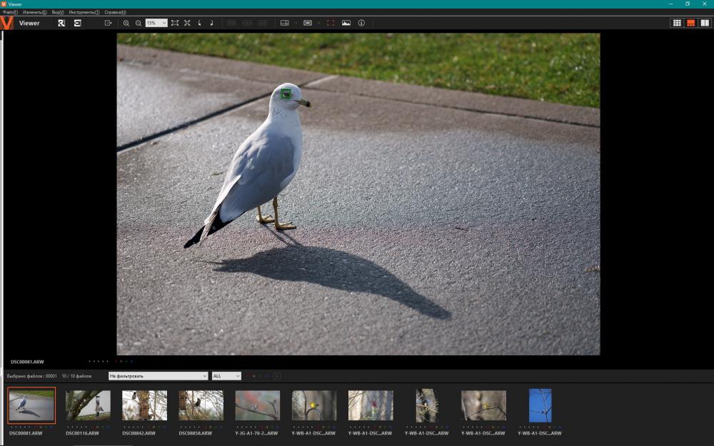Switch to thumbnail grid view

point(677,23)
